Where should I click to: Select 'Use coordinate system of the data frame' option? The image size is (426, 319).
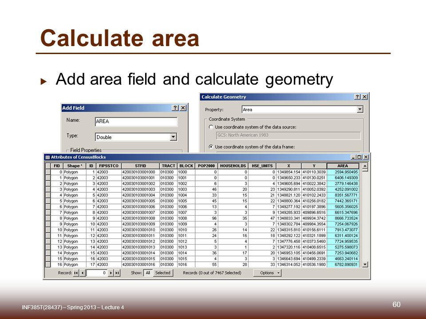pyautogui.click(x=211, y=147)
